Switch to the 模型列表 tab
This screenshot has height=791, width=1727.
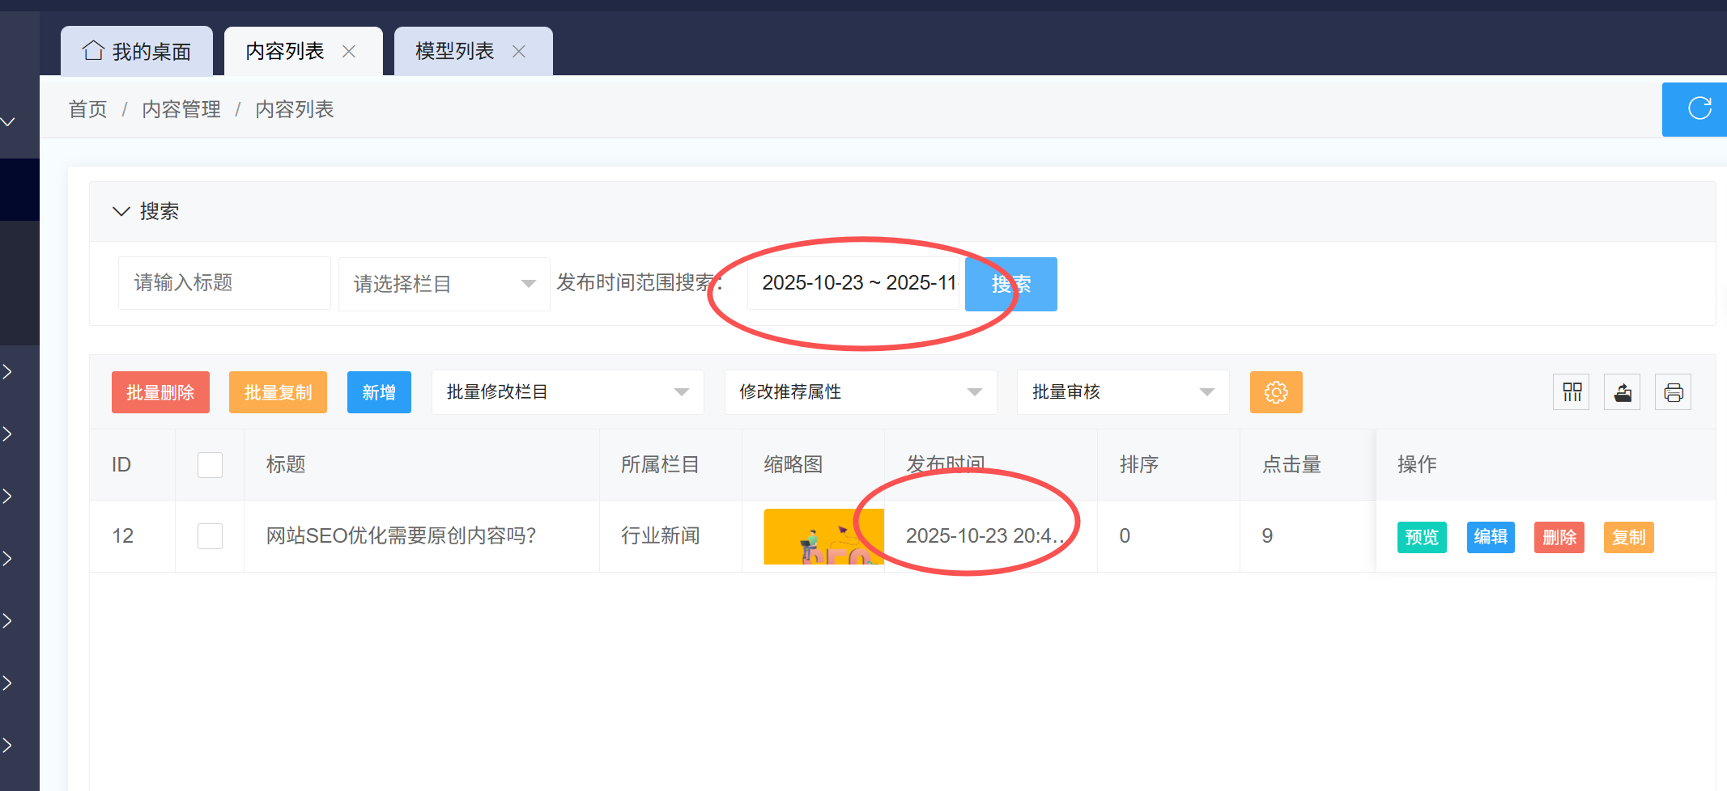454,52
